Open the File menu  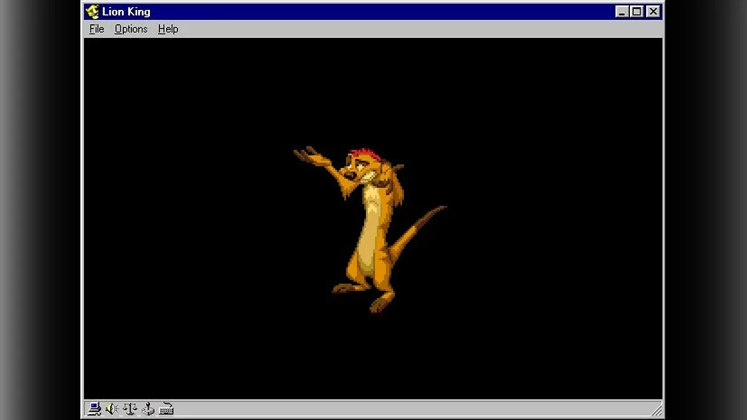96,29
